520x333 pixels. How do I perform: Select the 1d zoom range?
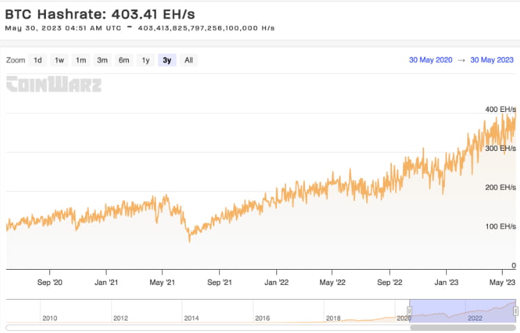(38, 60)
